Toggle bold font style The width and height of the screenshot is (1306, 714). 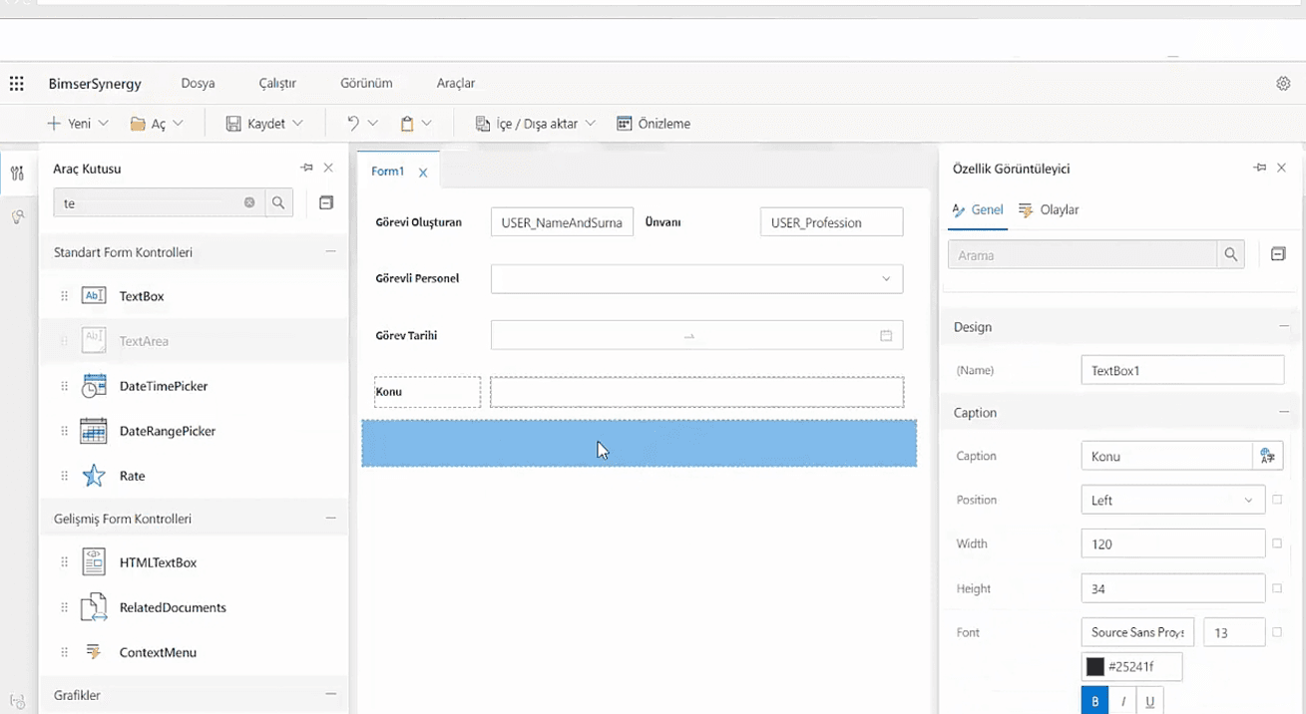1095,701
